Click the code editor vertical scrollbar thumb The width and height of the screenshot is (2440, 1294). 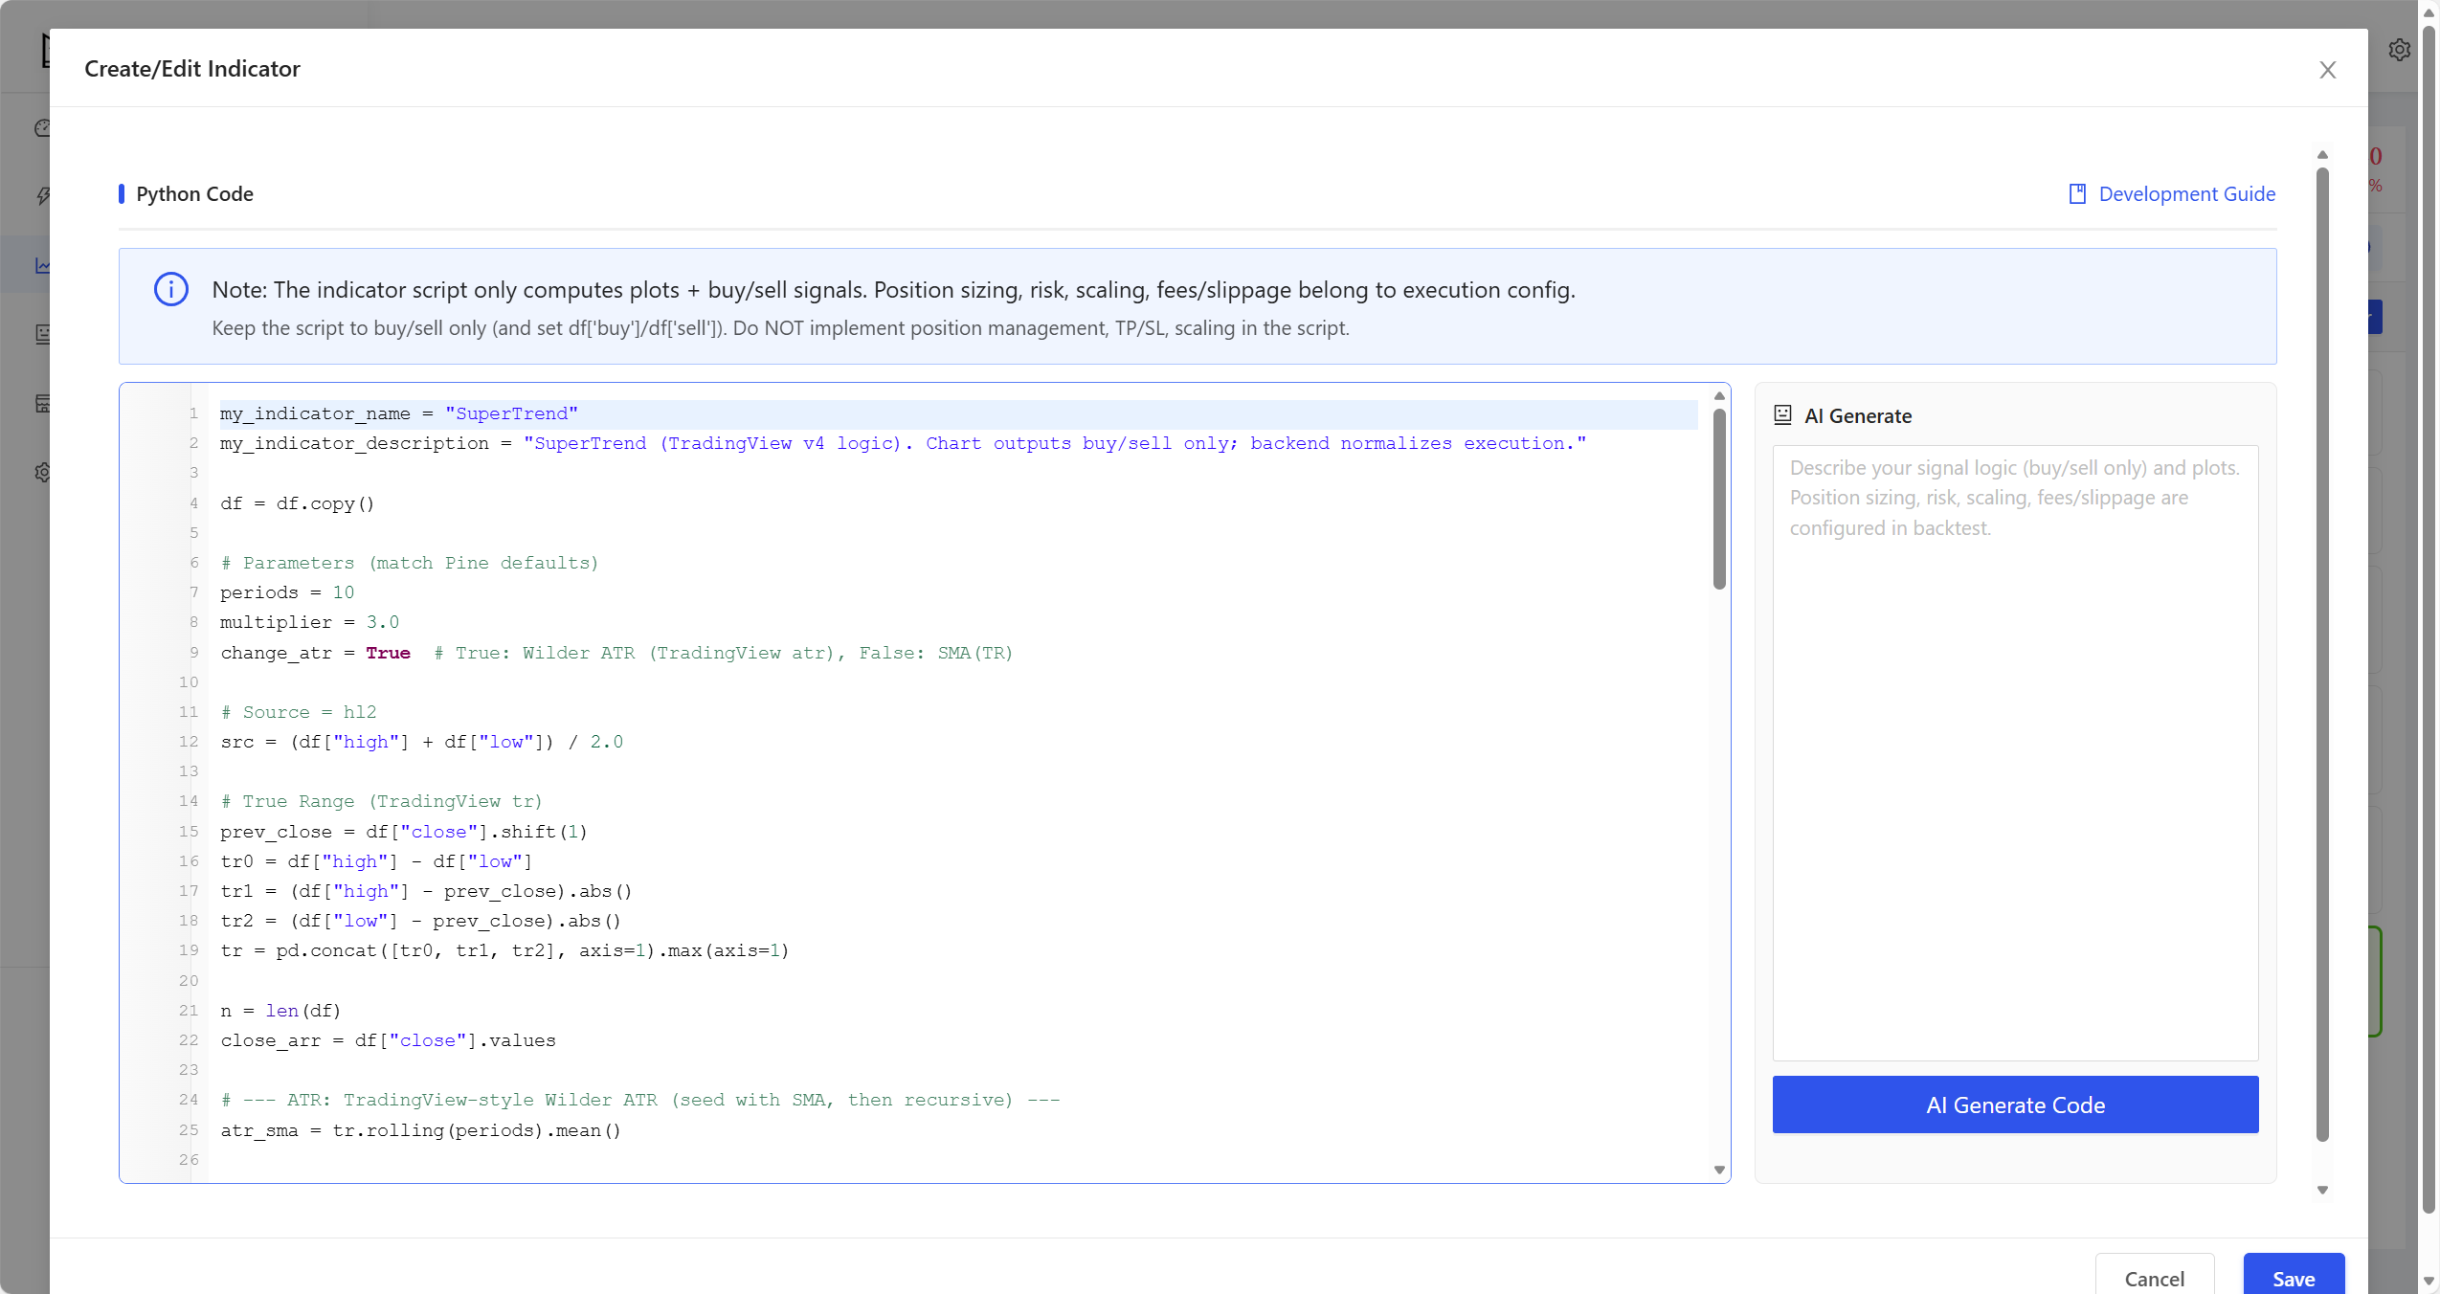point(1719,498)
